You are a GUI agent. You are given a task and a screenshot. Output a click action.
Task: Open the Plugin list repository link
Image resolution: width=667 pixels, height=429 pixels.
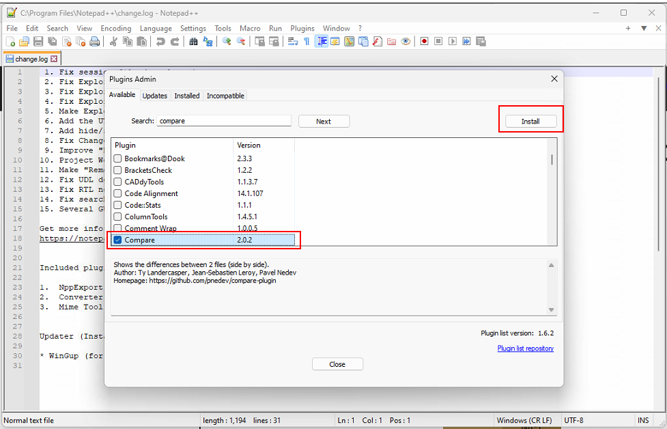point(525,348)
